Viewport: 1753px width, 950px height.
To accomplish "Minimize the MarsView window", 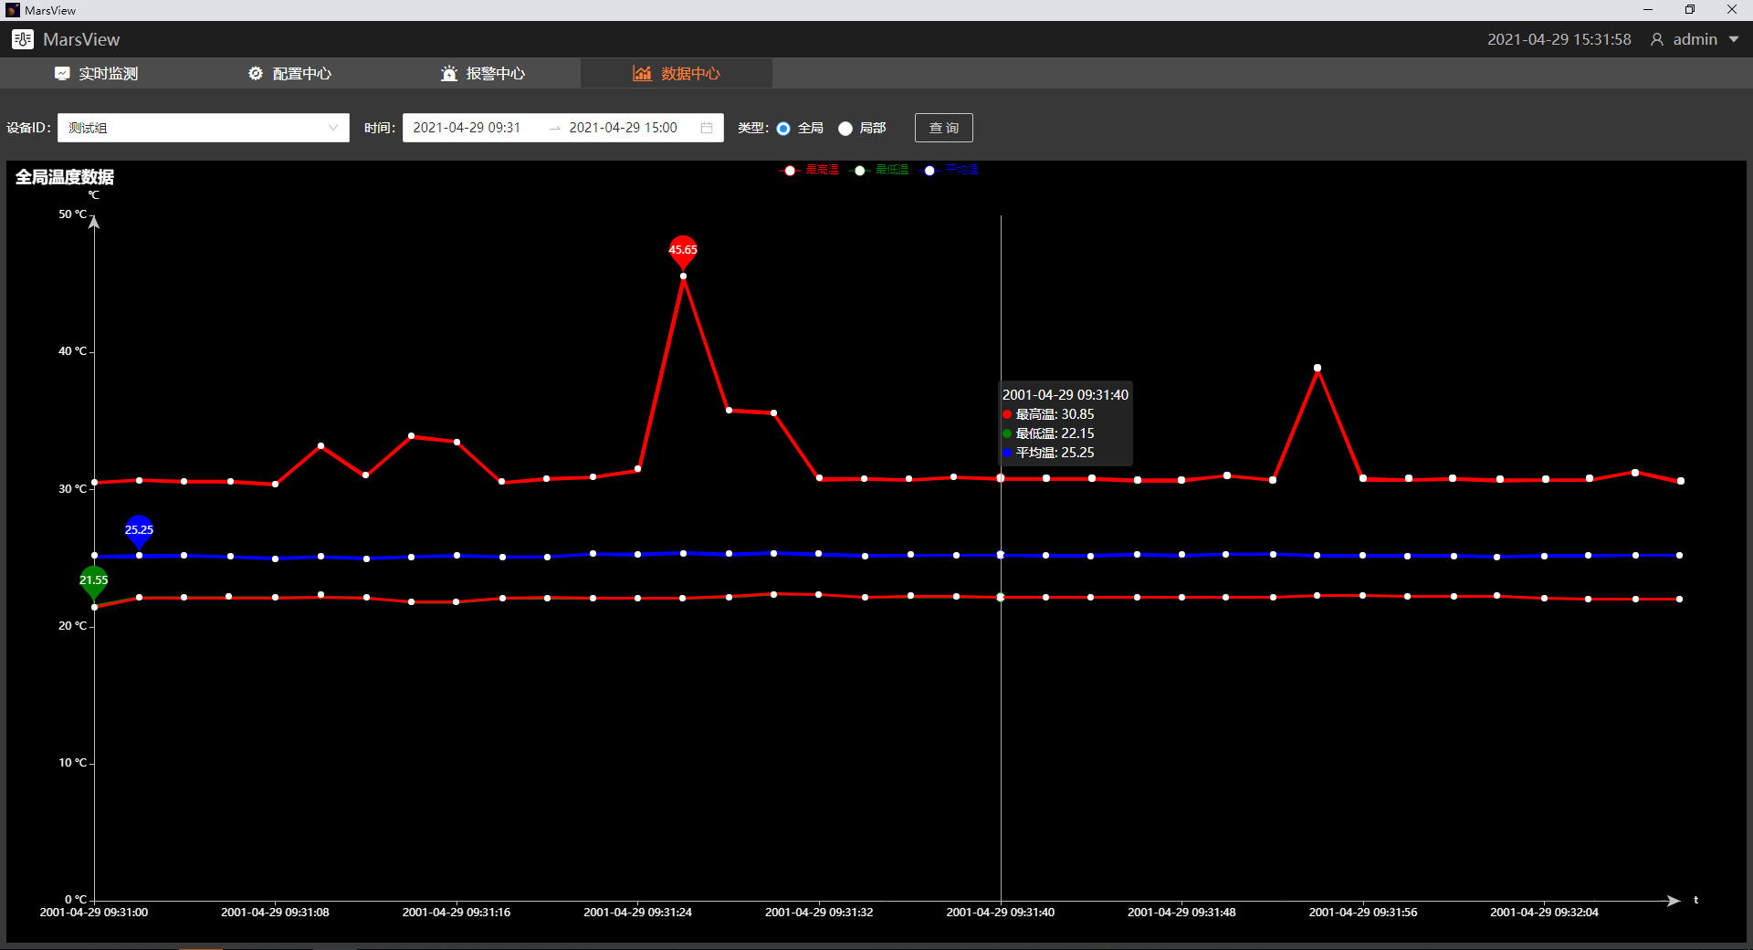I will coord(1648,10).
